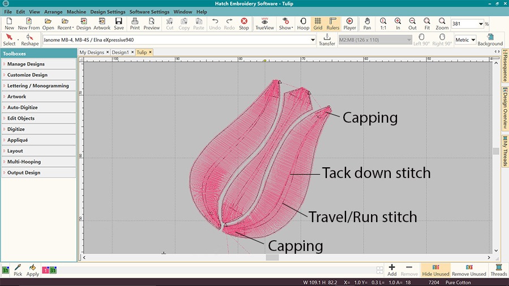Click the horizontal scrollbar thumb
The height and width of the screenshot is (286, 509).
coord(272,257)
